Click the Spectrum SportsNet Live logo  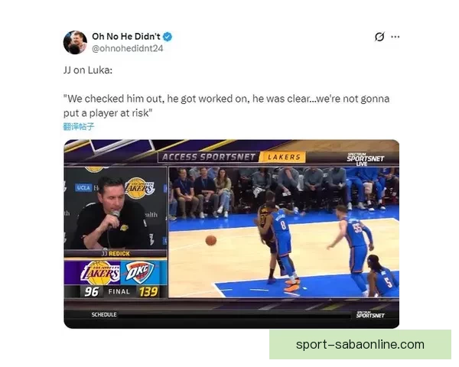[365, 159]
